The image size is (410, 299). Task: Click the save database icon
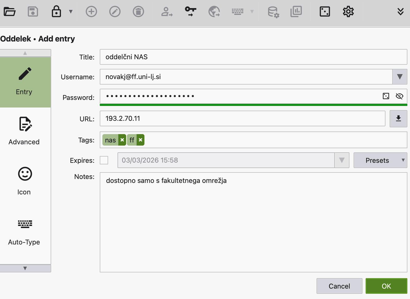pyautogui.click(x=33, y=11)
